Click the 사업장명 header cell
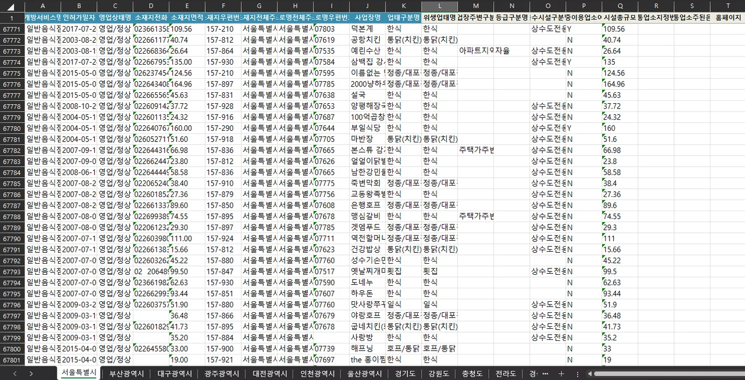Viewport: 745px width, 380px height. 368,18
